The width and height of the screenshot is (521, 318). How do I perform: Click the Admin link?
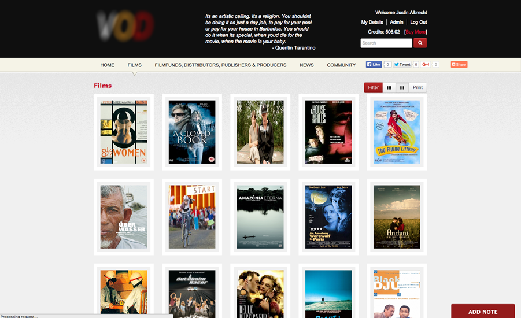[x=397, y=23]
